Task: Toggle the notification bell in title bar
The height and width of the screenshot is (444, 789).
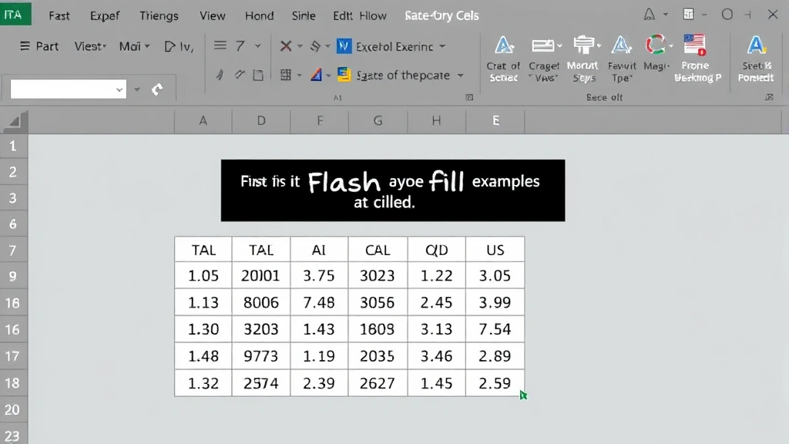Action: click(x=651, y=14)
